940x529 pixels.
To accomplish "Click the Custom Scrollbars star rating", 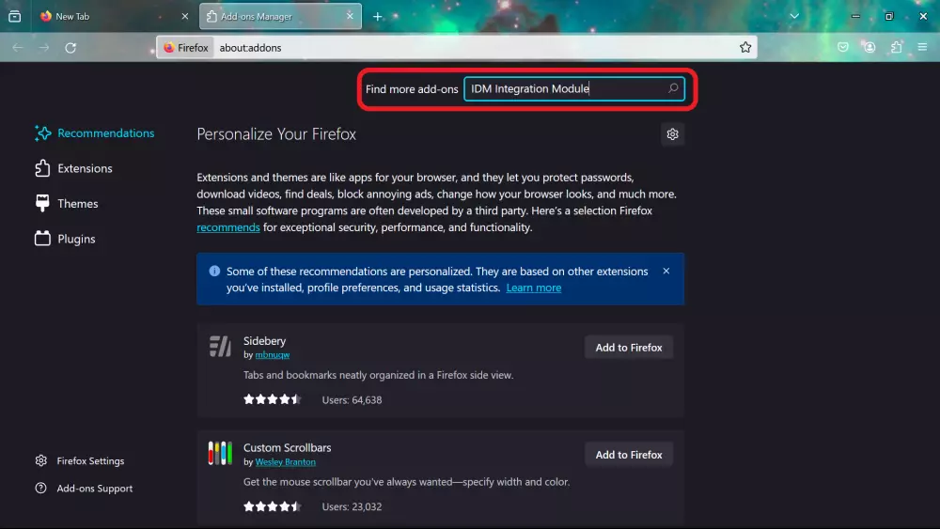I will click(x=273, y=506).
